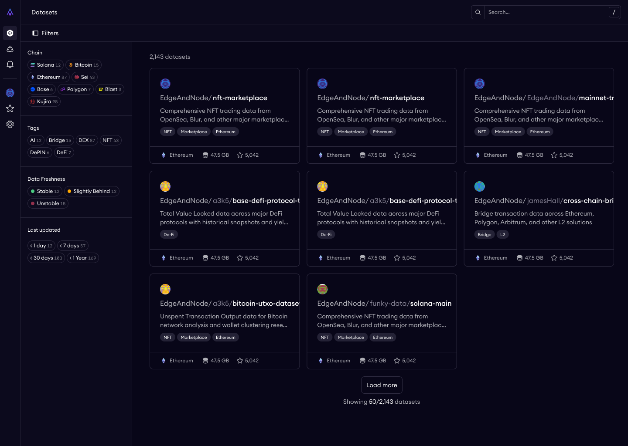Open the settings gear icon
The height and width of the screenshot is (446, 628).
click(10, 124)
